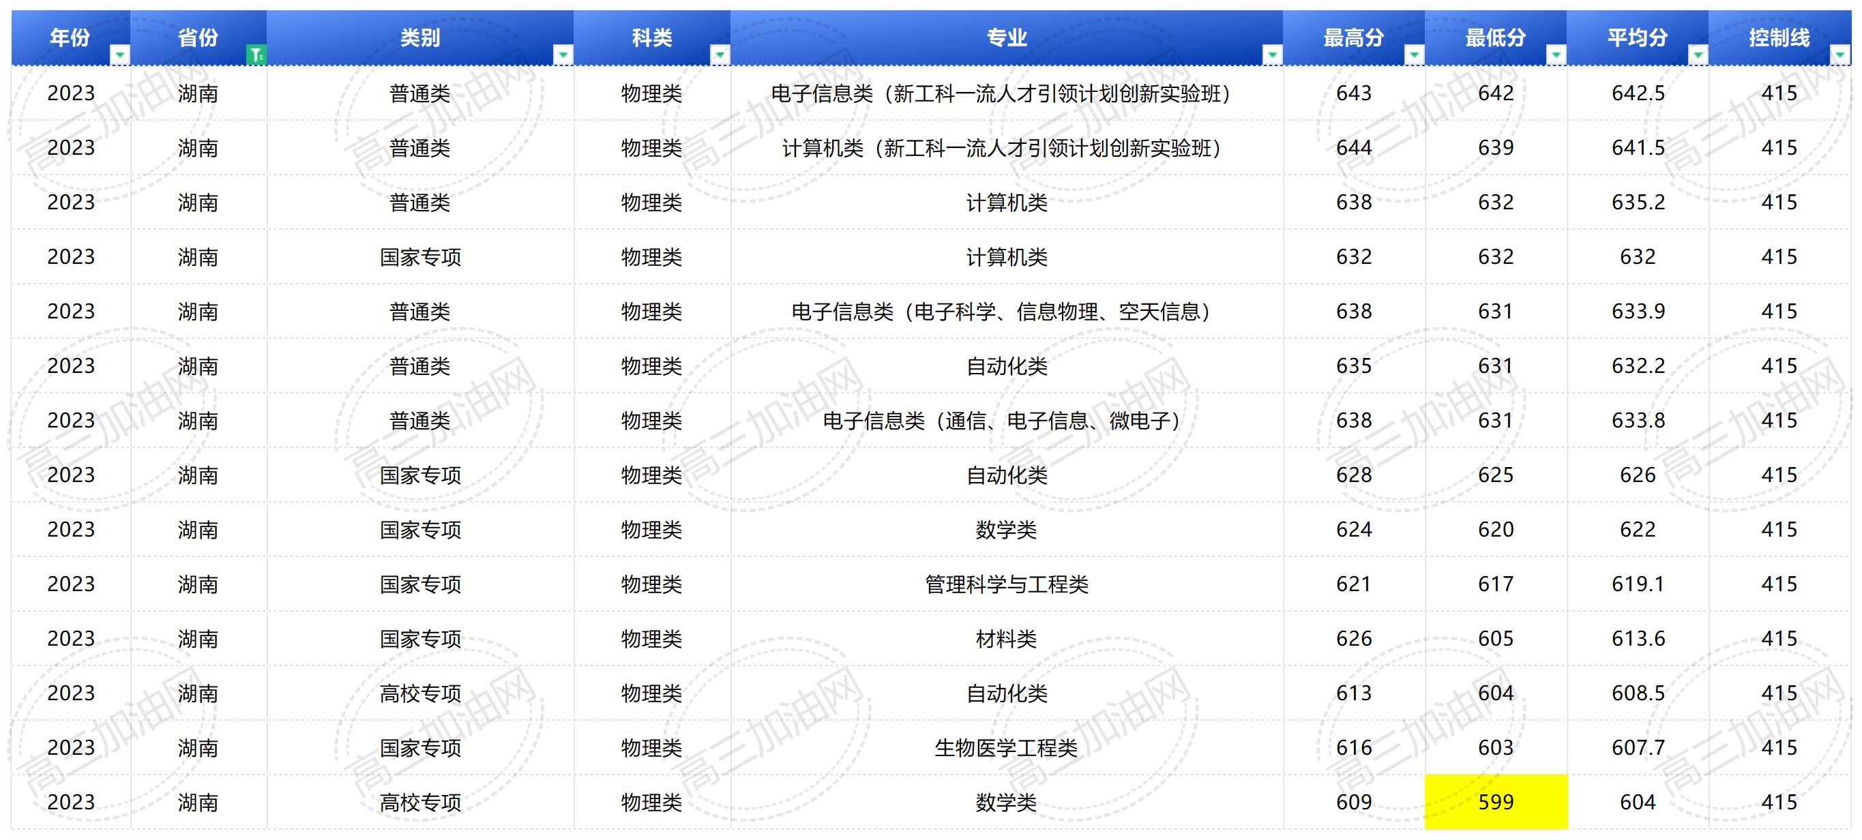
Task: Select highest score cell 624
Action: (x=1354, y=529)
